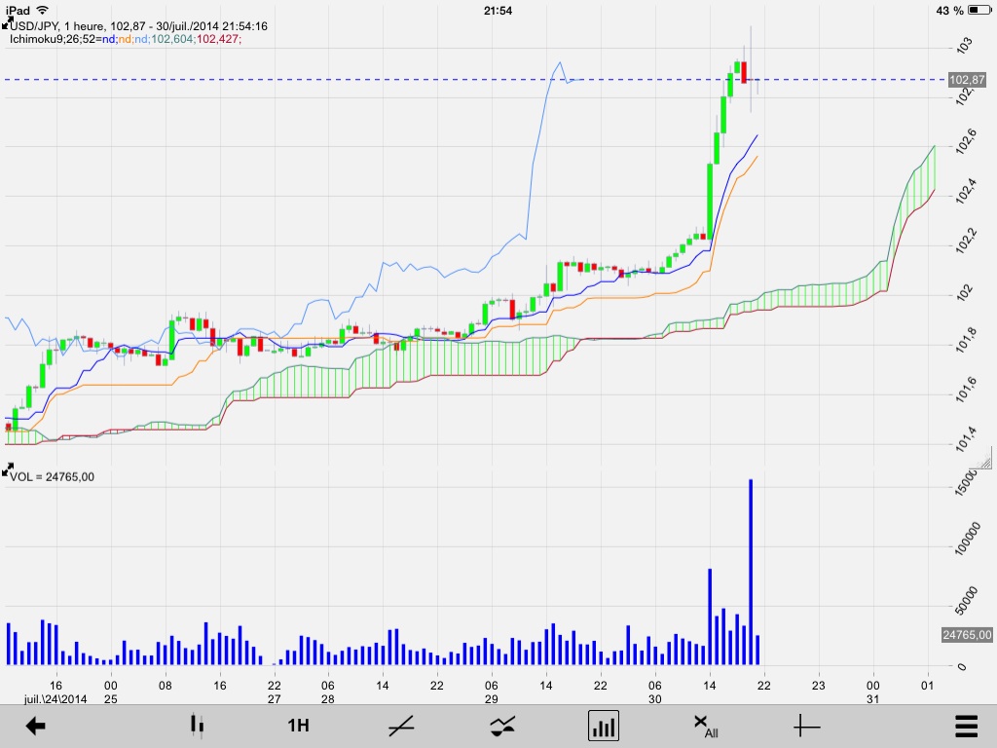The image size is (997, 748).
Task: Click the Ichimoku9;26;52 indicator label
Action: 55,39
